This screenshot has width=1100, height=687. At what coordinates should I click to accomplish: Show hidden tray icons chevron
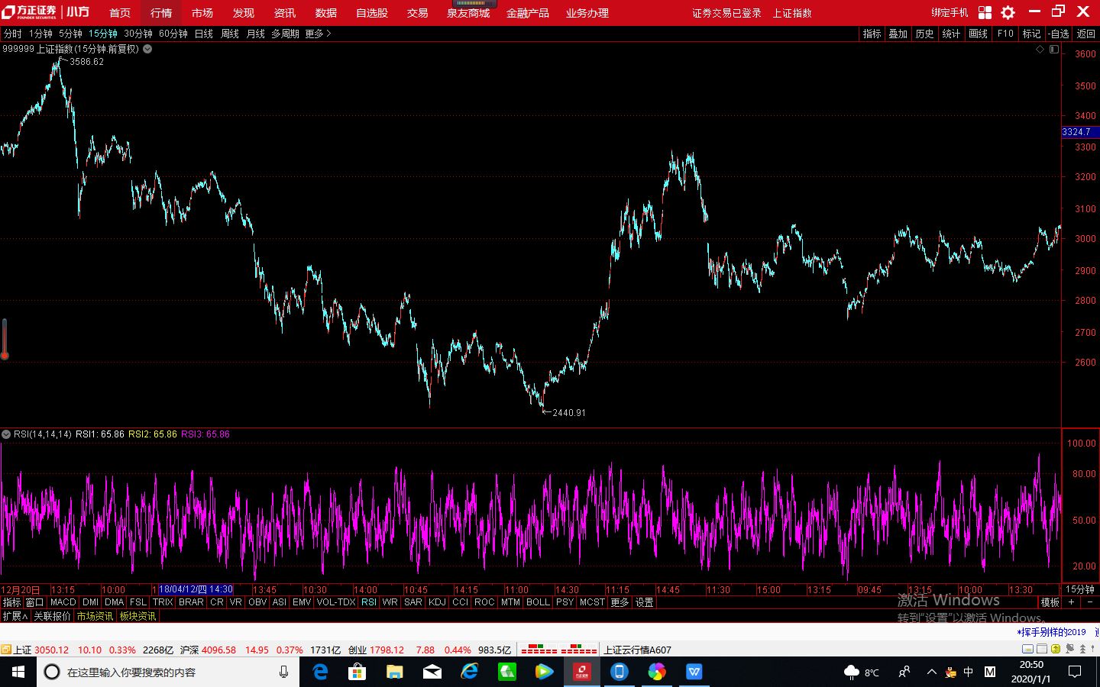tap(931, 672)
